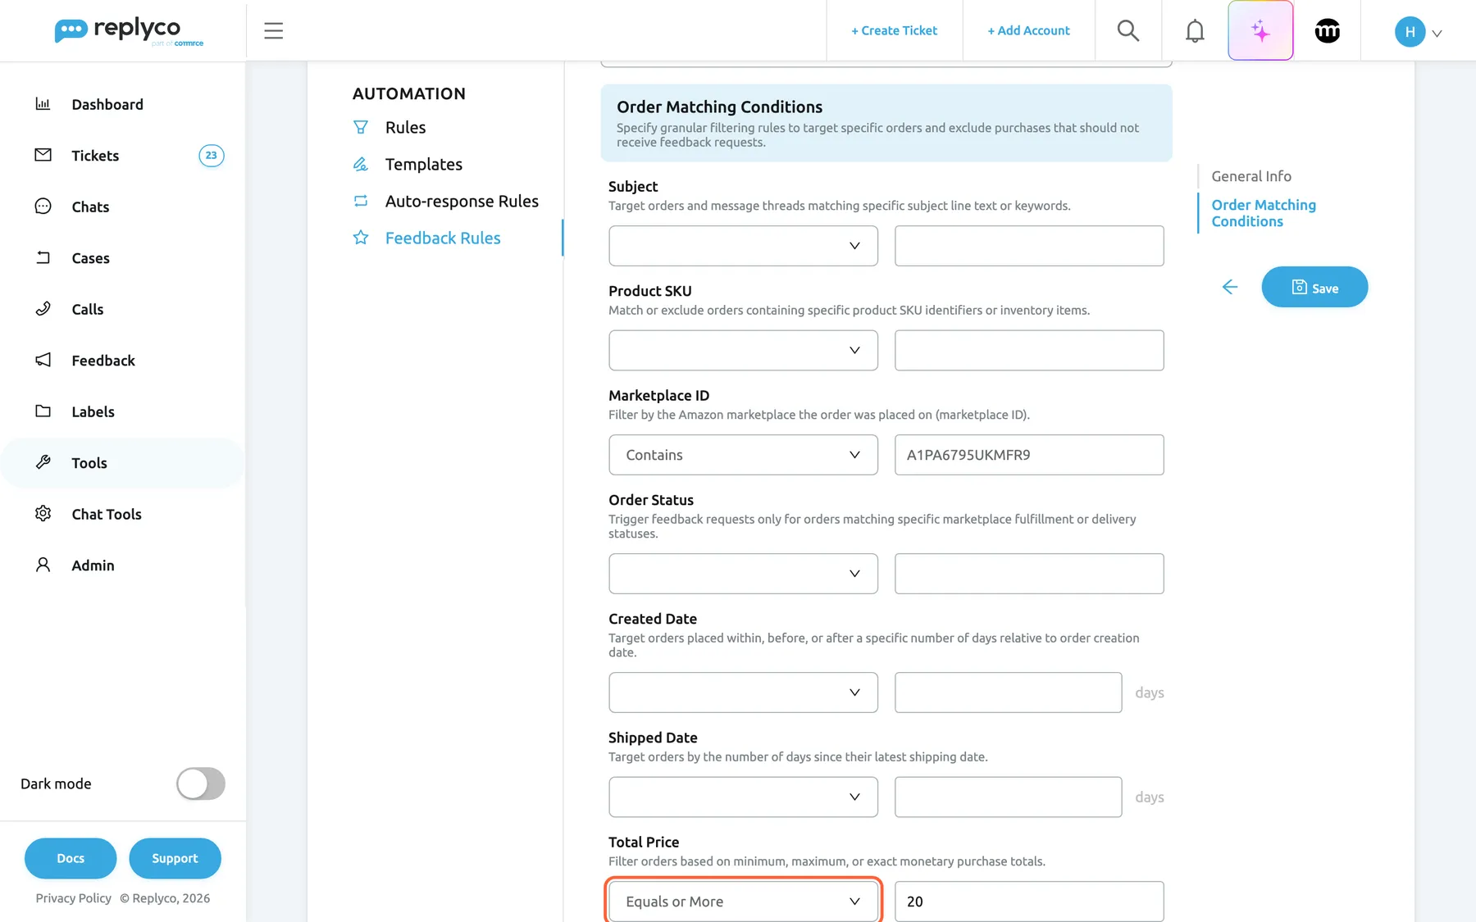The image size is (1476, 922).
Task: Click the Marketplace ID value field
Action: coord(1029,455)
